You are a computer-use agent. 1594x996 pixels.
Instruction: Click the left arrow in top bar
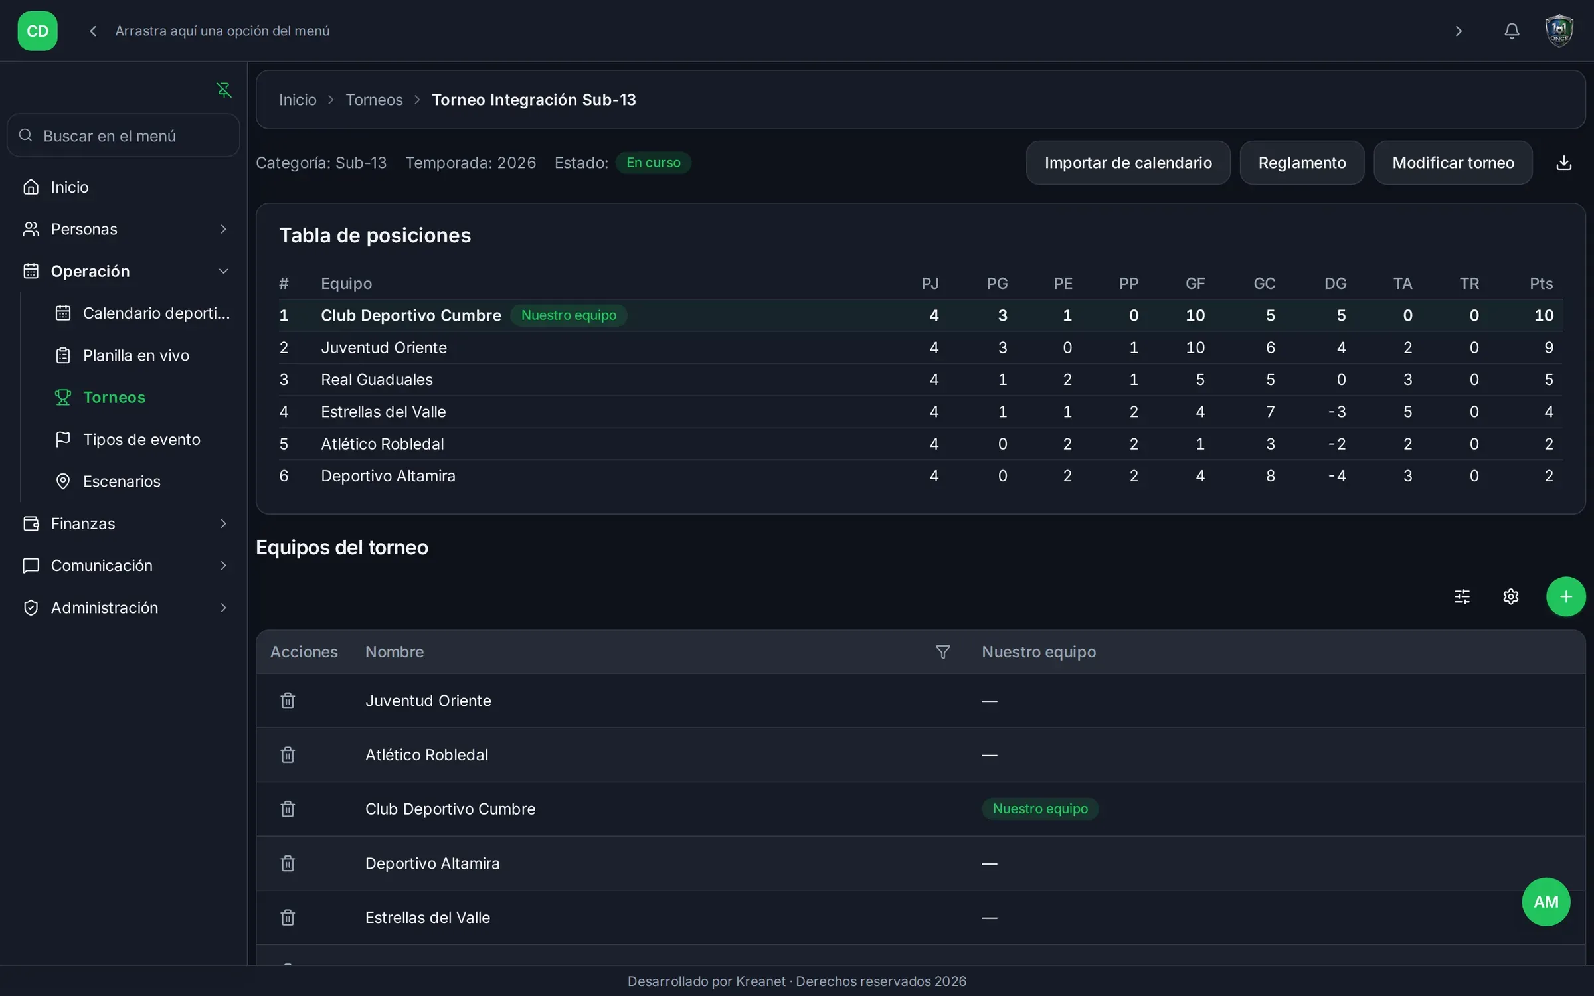pos(93,31)
